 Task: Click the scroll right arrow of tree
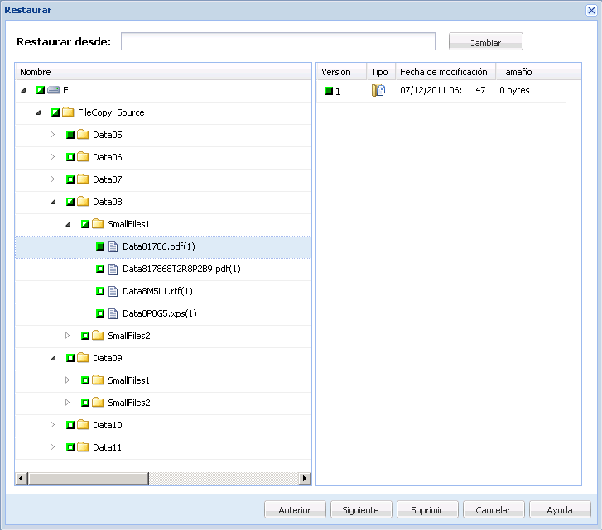point(305,478)
